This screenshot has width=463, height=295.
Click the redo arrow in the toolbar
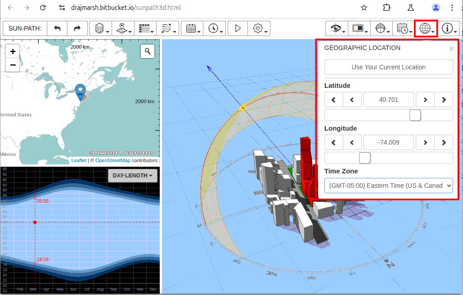77,28
